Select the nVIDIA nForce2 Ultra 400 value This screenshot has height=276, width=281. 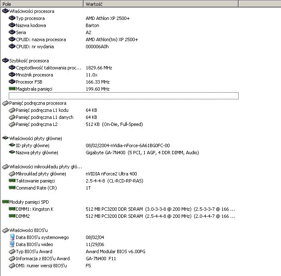(111, 174)
